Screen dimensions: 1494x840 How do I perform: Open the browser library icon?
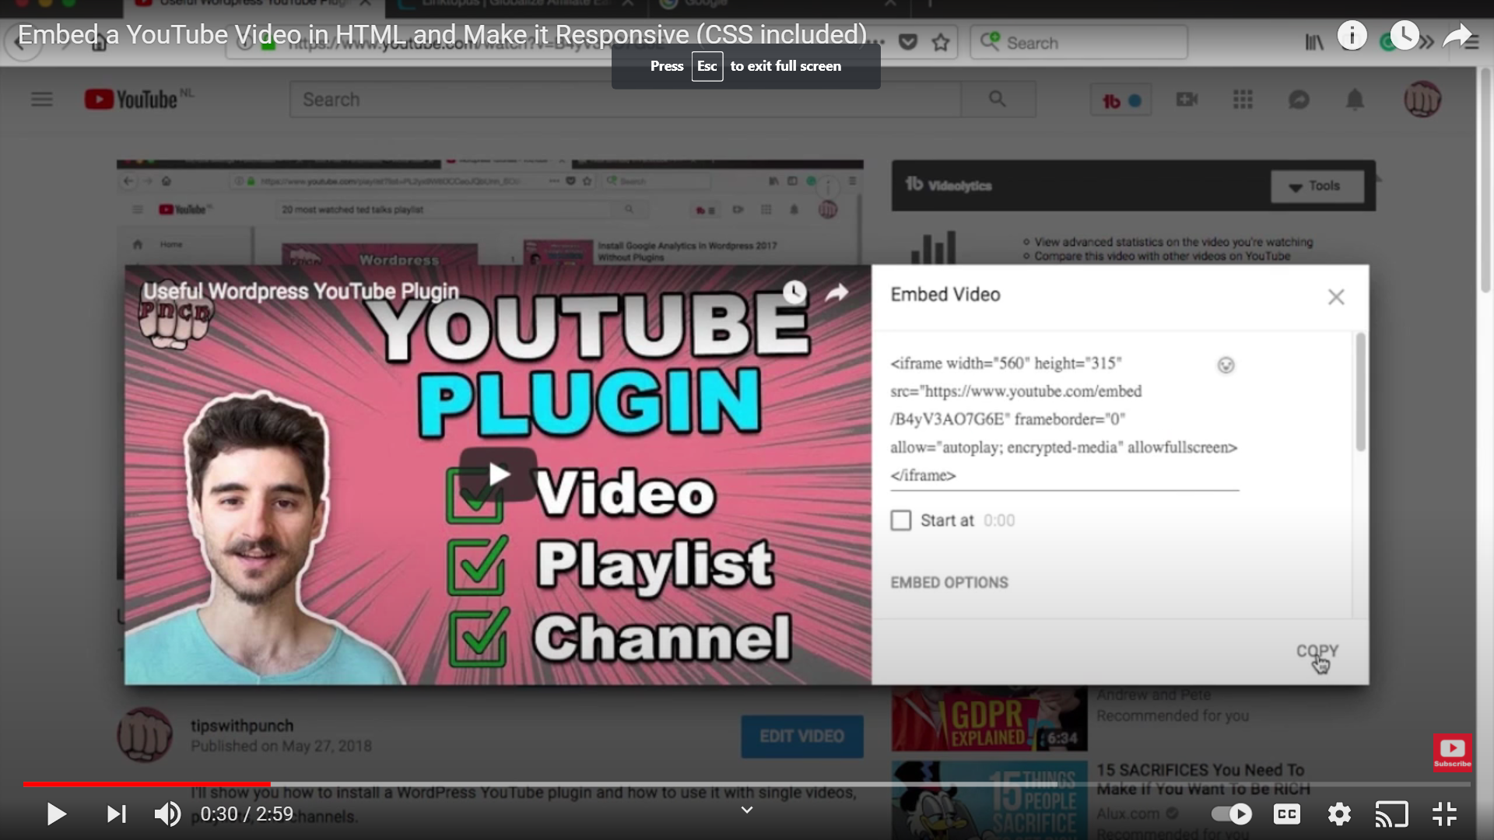1314,43
